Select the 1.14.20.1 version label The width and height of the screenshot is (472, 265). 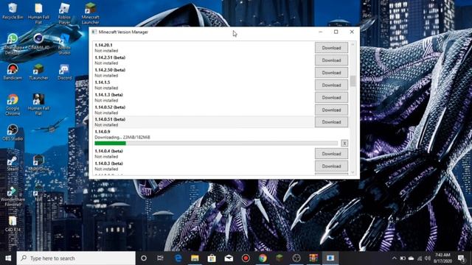click(x=103, y=45)
